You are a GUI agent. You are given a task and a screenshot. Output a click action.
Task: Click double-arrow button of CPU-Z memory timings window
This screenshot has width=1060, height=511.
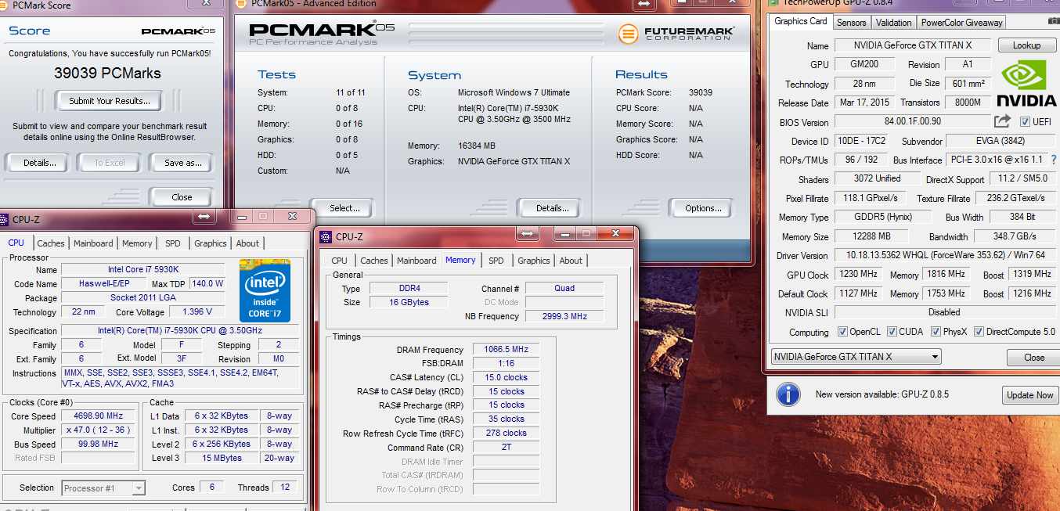(x=528, y=233)
